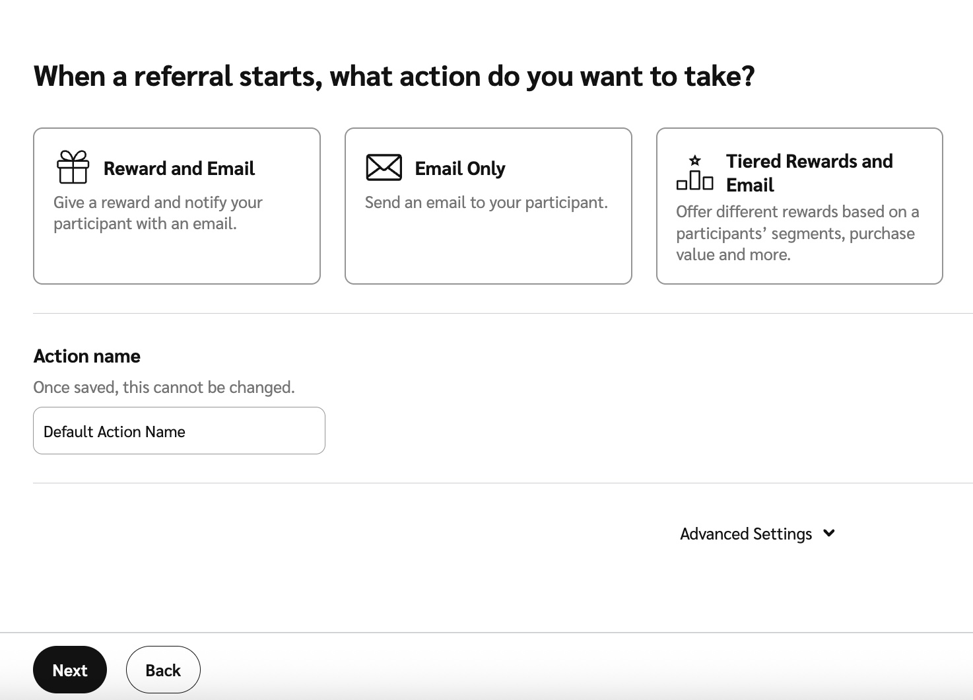
Task: Click the tiered podium star icon
Action: tap(694, 172)
